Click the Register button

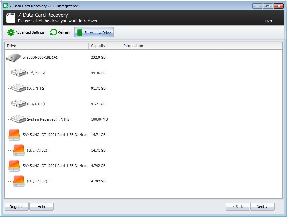(x=16, y=206)
